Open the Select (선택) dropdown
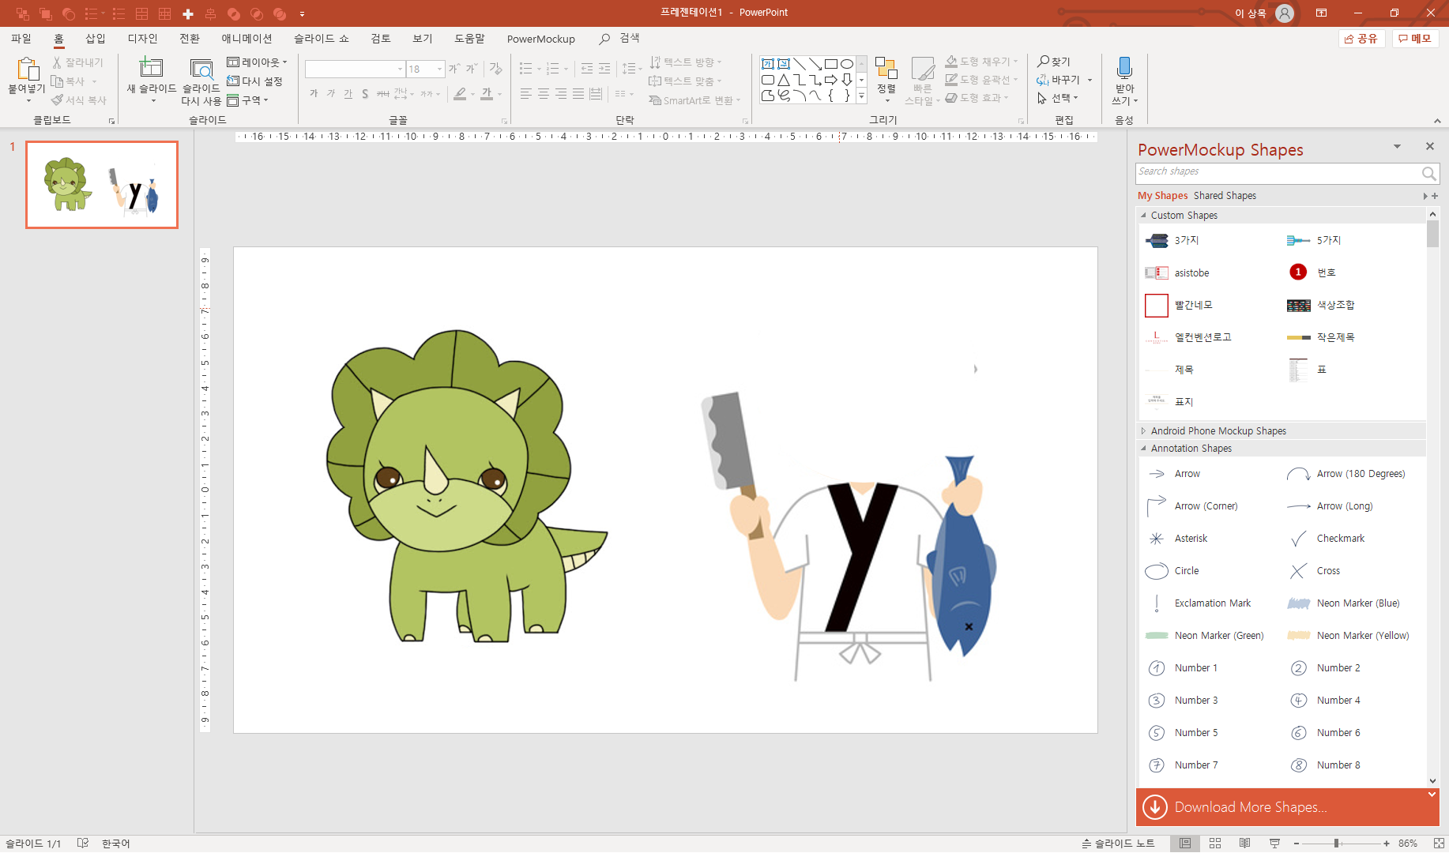This screenshot has height=853, width=1449. click(1058, 98)
